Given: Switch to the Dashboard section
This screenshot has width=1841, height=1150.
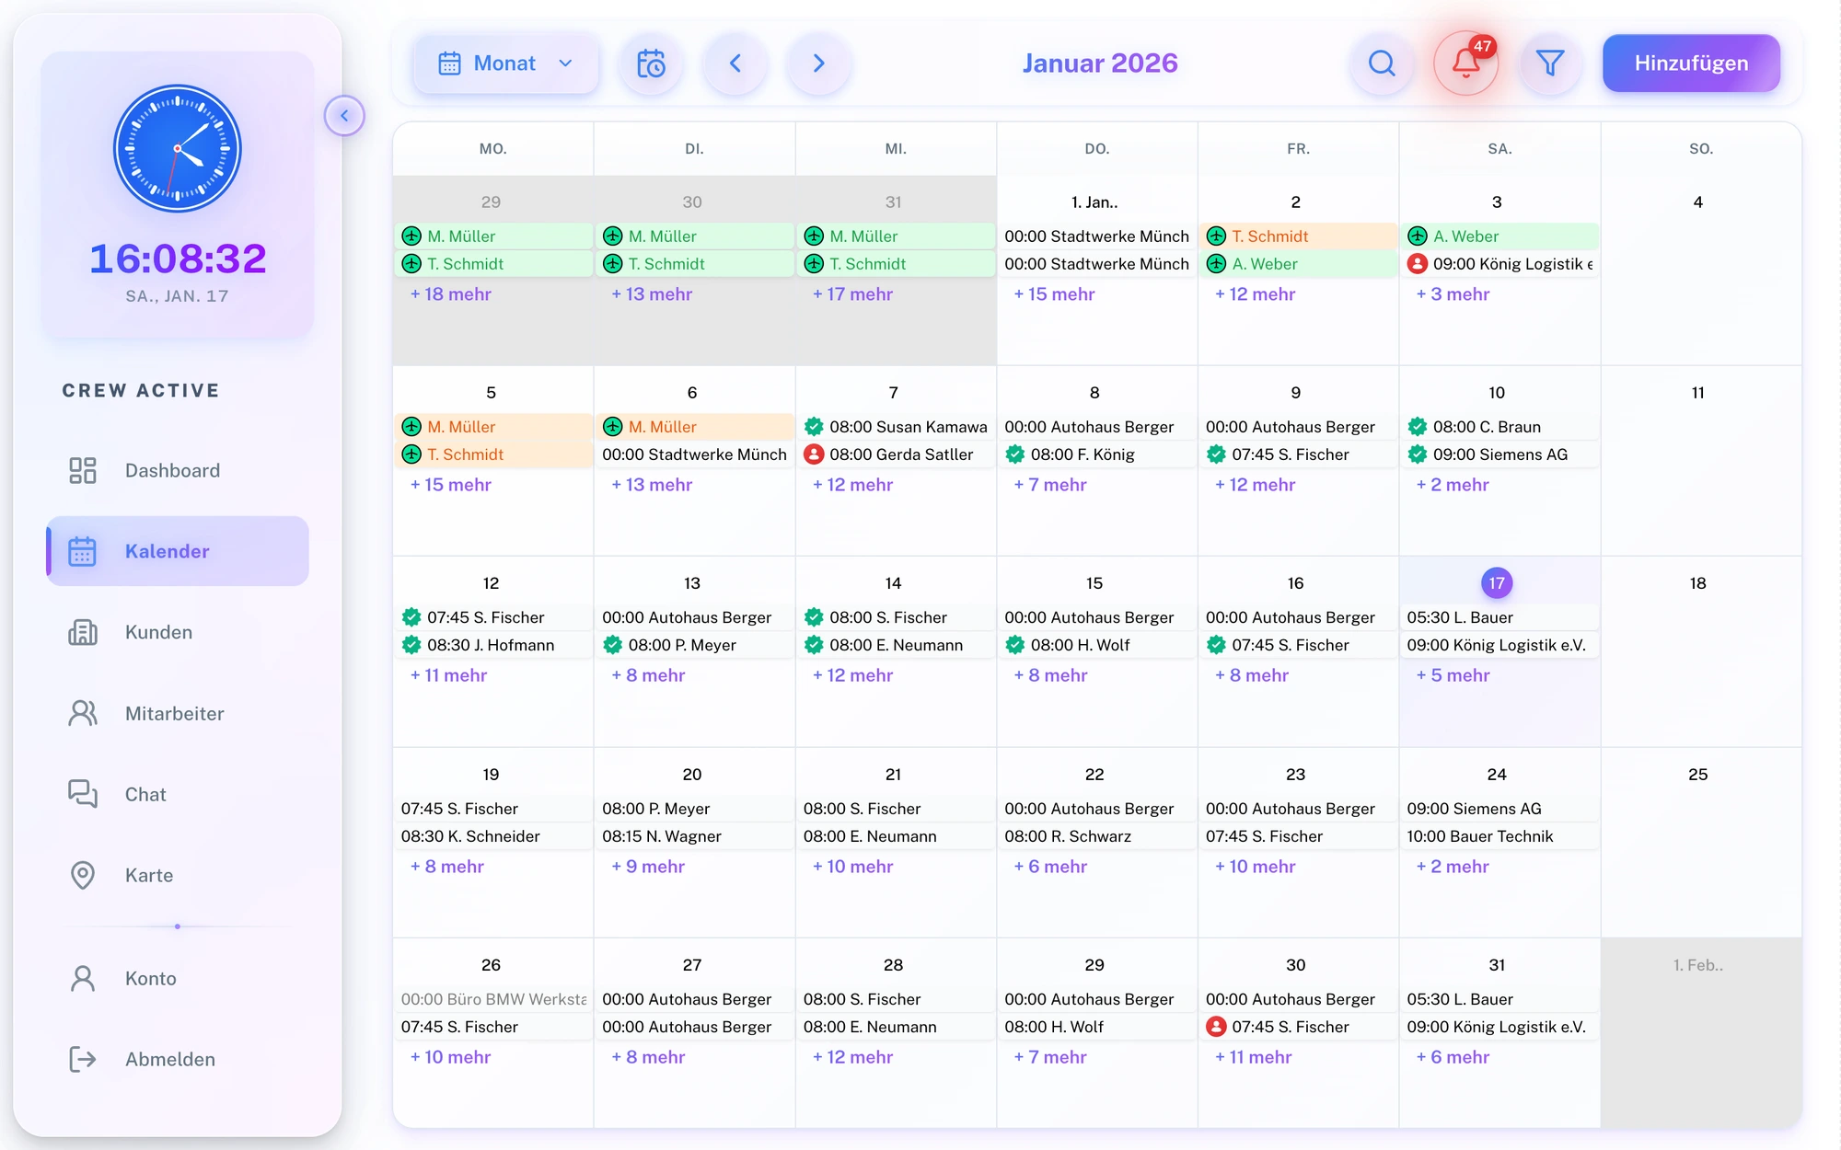Looking at the screenshot, I should [172, 470].
